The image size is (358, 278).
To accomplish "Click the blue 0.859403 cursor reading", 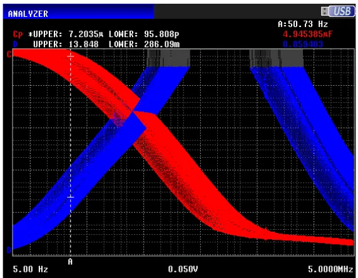I will click(303, 44).
